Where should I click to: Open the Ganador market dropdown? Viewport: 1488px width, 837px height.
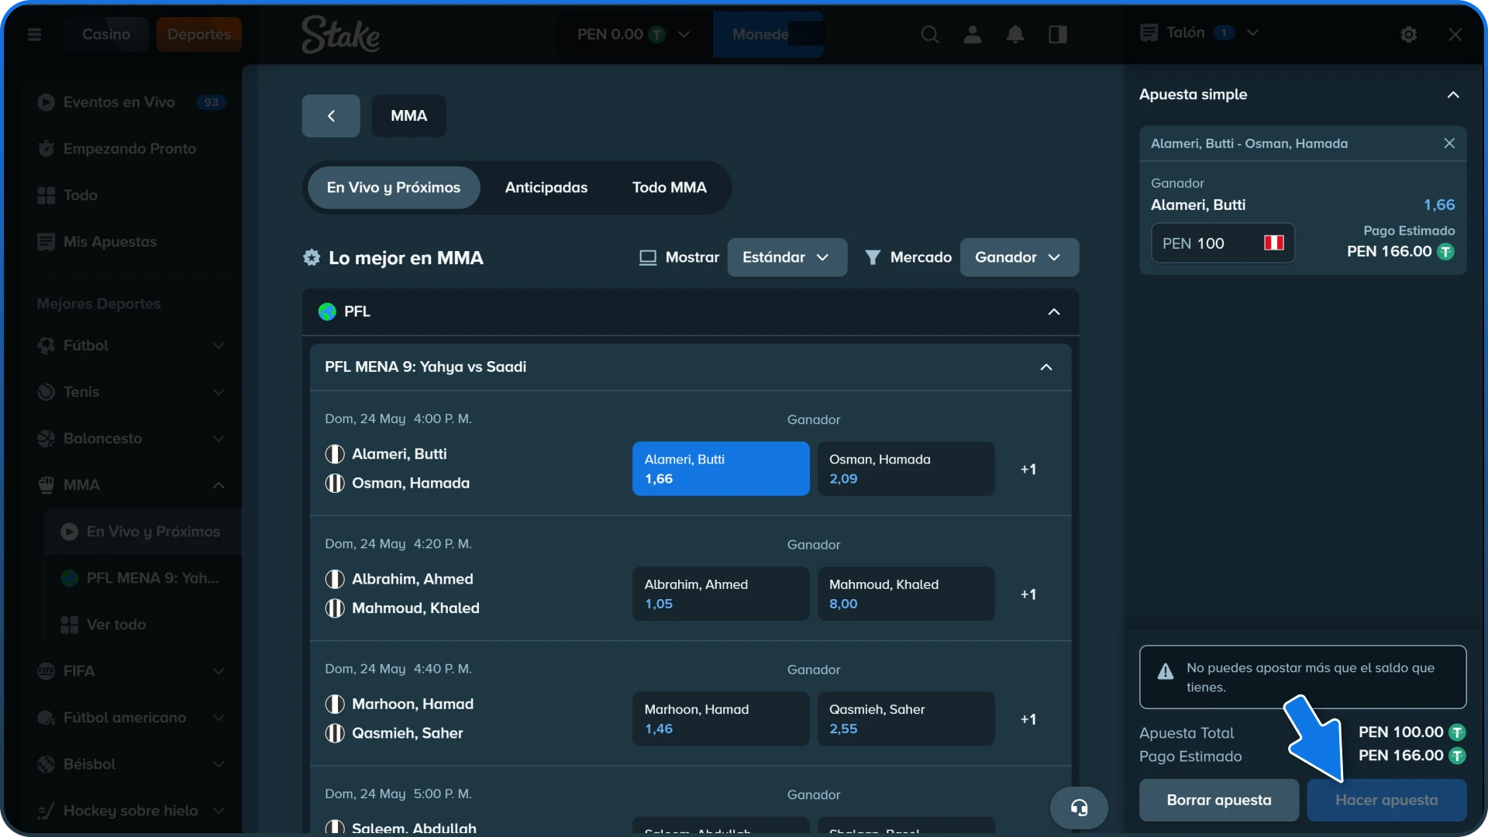(x=1019, y=257)
